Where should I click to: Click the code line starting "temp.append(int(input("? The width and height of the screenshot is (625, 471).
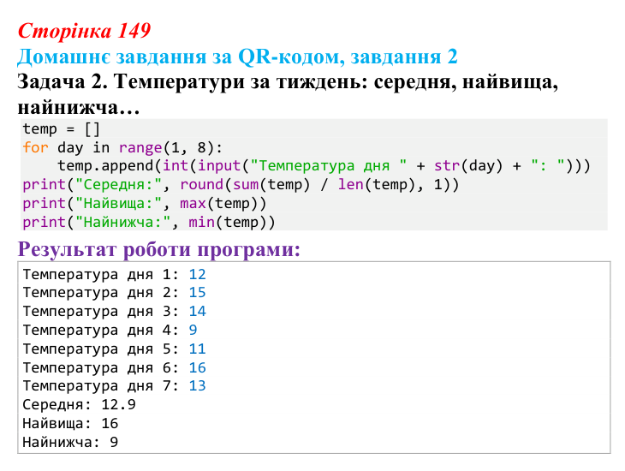pos(324,166)
